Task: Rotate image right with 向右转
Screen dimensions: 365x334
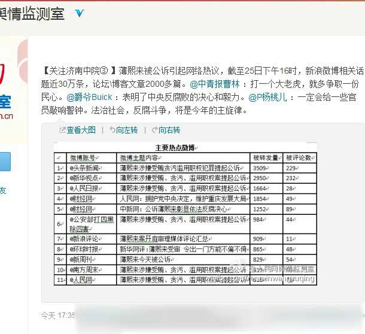Action: click(x=169, y=130)
